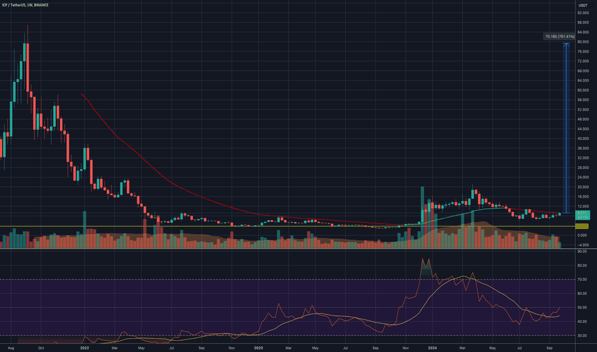Click the -4.000 price axis label

pyautogui.click(x=584, y=245)
